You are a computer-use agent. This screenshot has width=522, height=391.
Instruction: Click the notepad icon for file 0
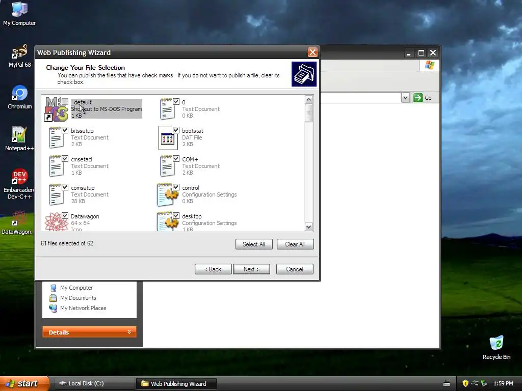pyautogui.click(x=167, y=109)
